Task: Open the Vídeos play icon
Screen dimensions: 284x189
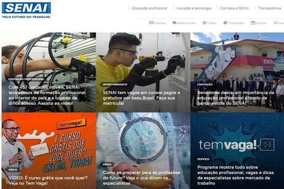Action: point(204,23)
